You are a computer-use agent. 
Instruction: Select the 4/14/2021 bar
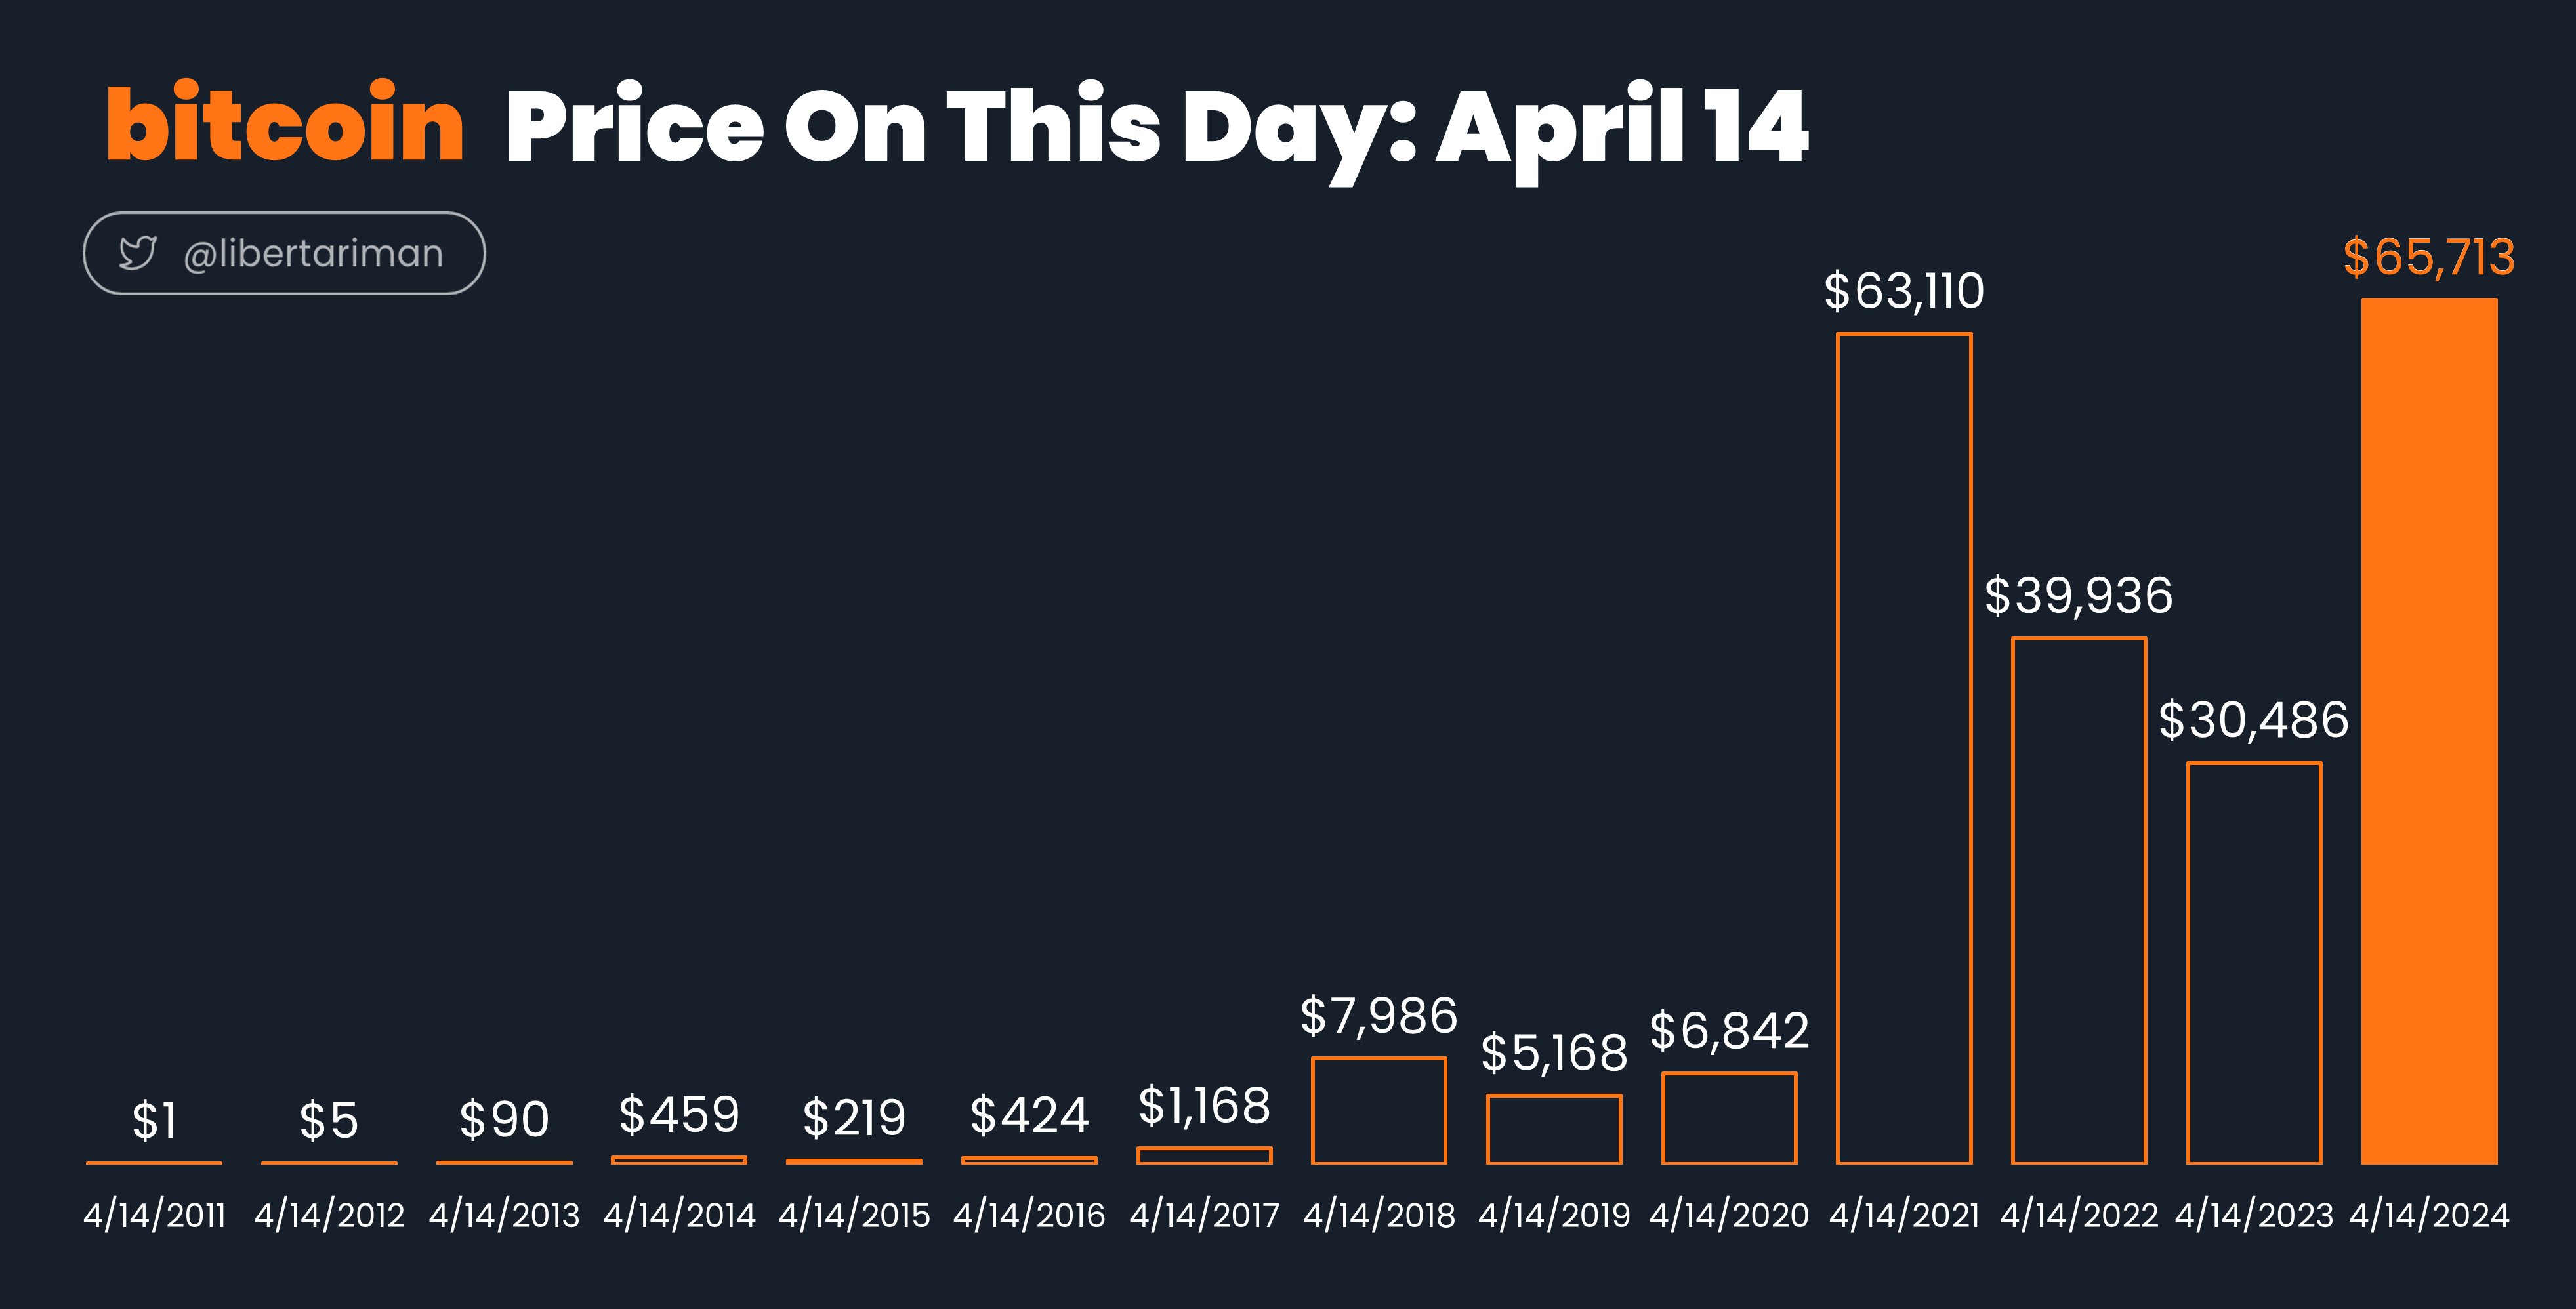pos(1904,748)
